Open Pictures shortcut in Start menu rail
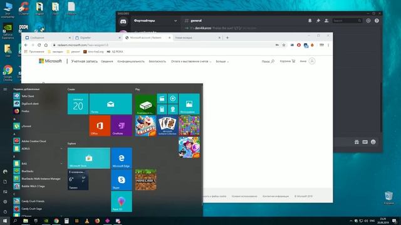Viewport: 401px width, 225px height. (x=5, y=192)
